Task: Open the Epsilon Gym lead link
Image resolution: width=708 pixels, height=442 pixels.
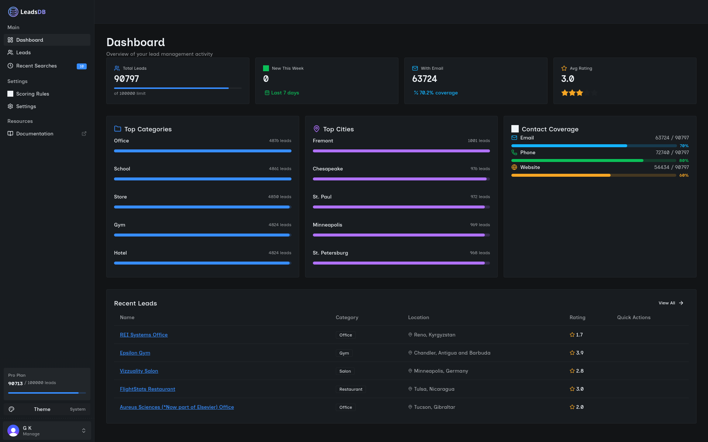Action: [135, 353]
